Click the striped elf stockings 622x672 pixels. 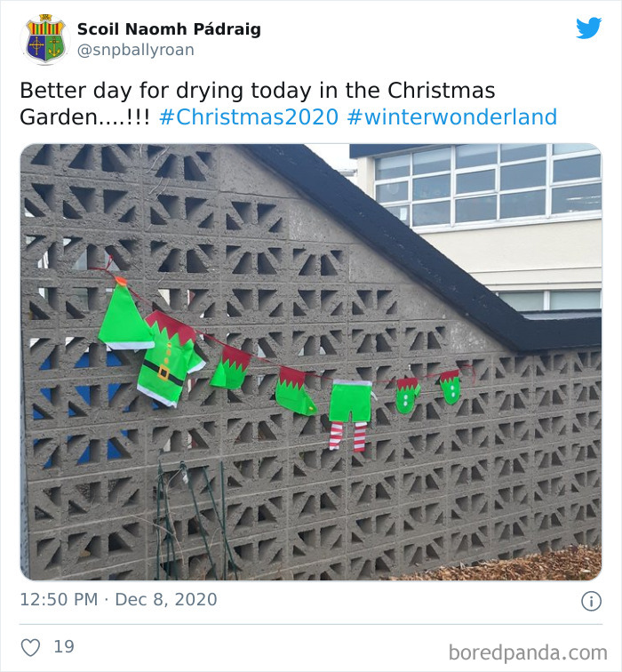[347, 436]
